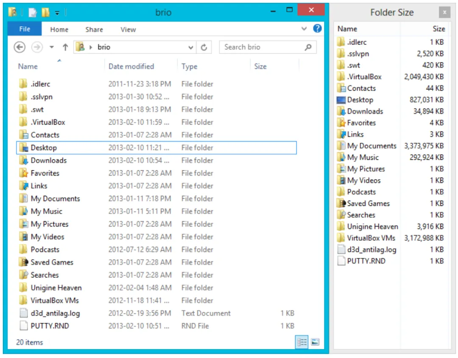458x358 pixels.
Task: Go up one folder level
Action: (x=65, y=47)
